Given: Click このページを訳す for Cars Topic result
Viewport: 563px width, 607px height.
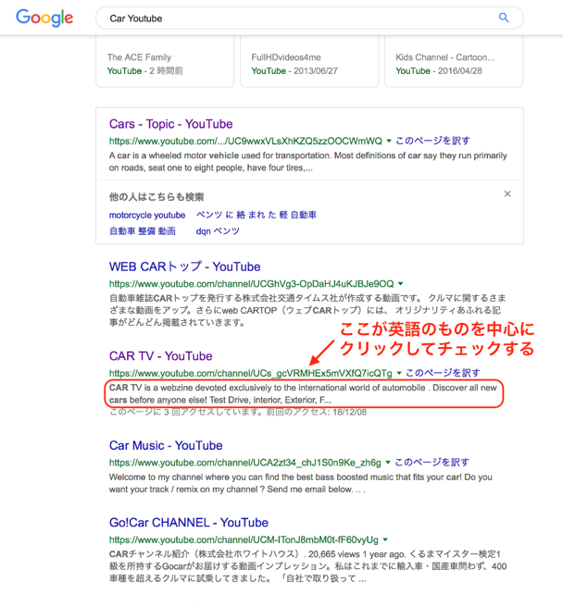Looking at the screenshot, I should 432,141.
